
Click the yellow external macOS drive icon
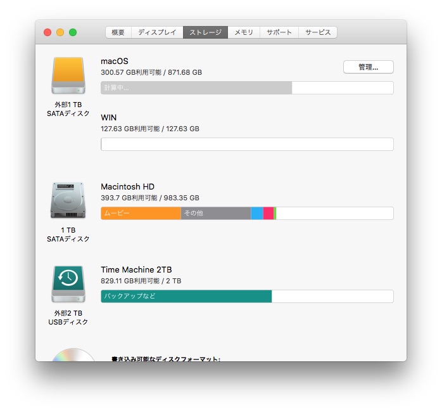tap(68, 75)
